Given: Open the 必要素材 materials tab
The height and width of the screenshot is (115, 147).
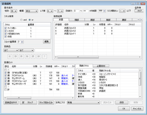Looking at the screenshot, I should click(101, 66).
